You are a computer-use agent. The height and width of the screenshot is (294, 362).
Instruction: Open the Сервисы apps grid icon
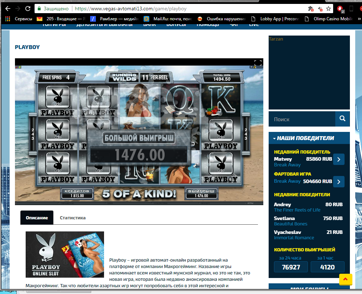pos(7,19)
